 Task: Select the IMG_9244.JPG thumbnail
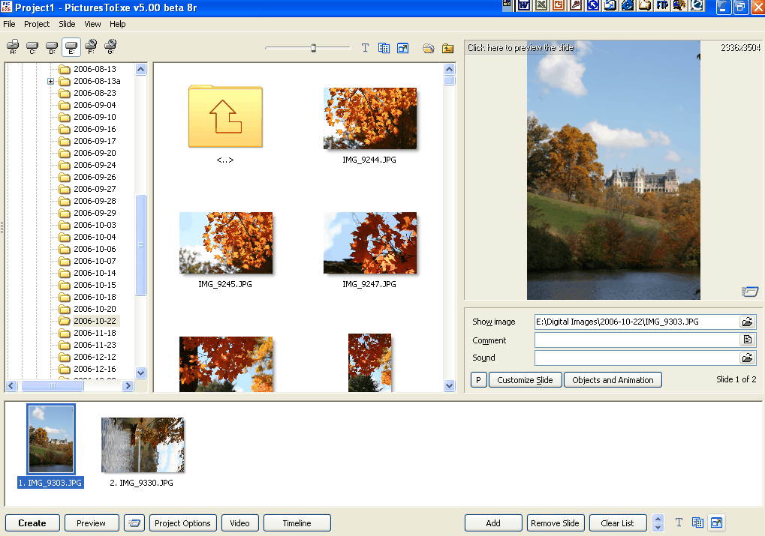pyautogui.click(x=370, y=118)
